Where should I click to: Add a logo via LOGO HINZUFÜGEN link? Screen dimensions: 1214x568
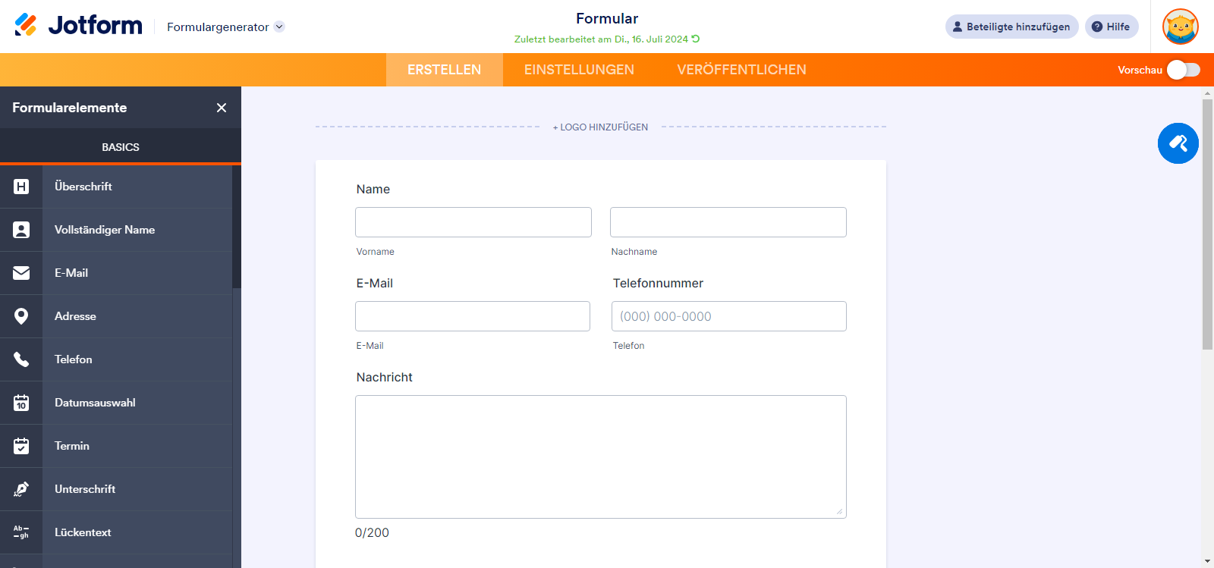point(599,127)
